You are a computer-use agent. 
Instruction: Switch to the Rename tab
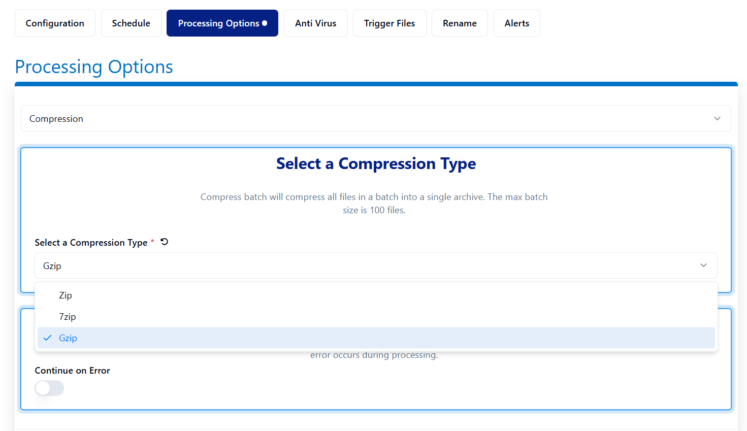[x=460, y=23]
